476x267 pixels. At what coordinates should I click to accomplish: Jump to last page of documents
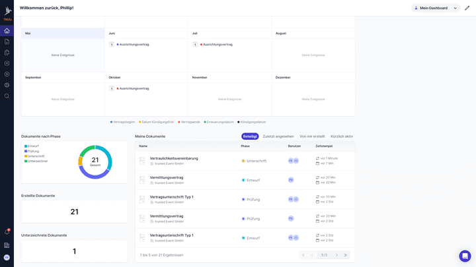click(346, 255)
